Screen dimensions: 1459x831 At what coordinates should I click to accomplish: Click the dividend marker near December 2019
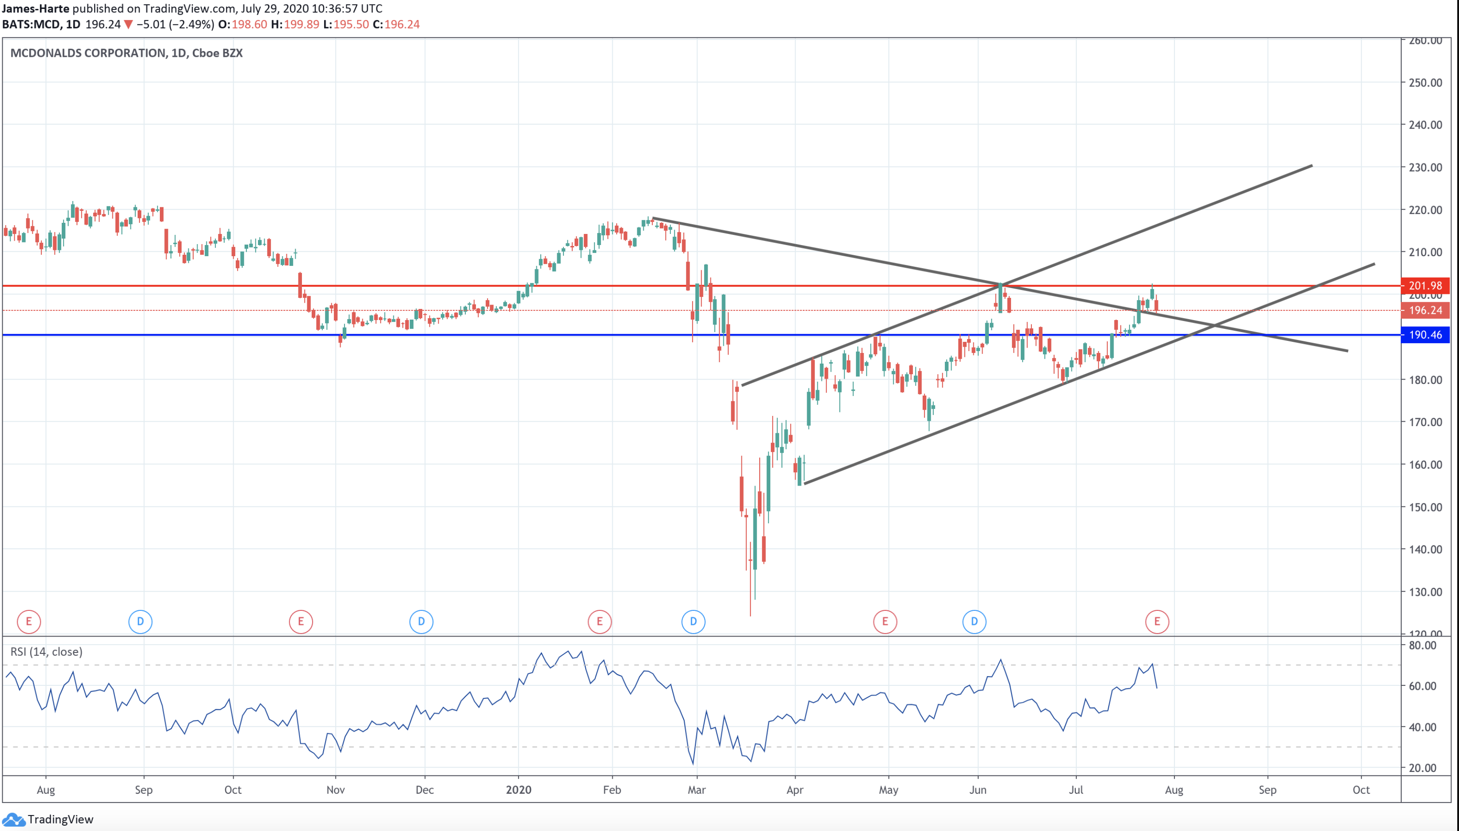click(x=421, y=621)
